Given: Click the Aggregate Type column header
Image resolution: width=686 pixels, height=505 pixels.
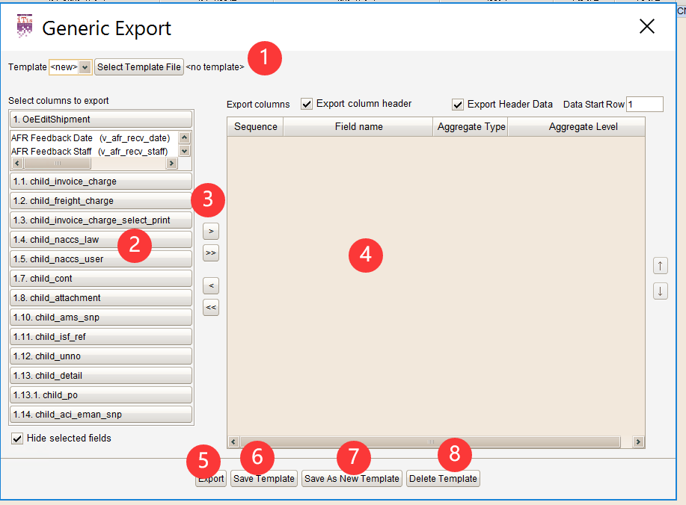Looking at the screenshot, I should click(471, 127).
